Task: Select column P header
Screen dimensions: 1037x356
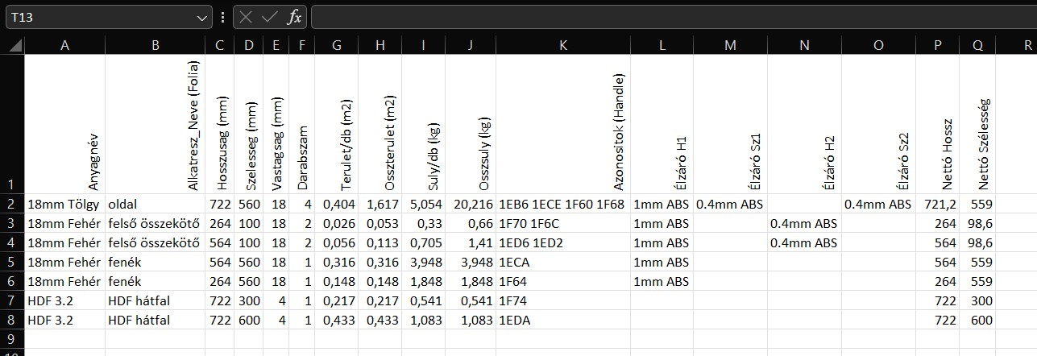Action: tap(938, 46)
